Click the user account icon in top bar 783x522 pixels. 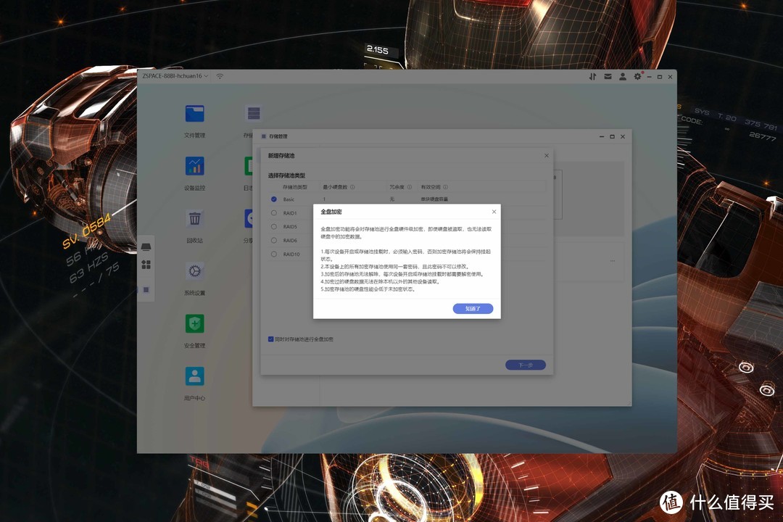[x=623, y=76]
